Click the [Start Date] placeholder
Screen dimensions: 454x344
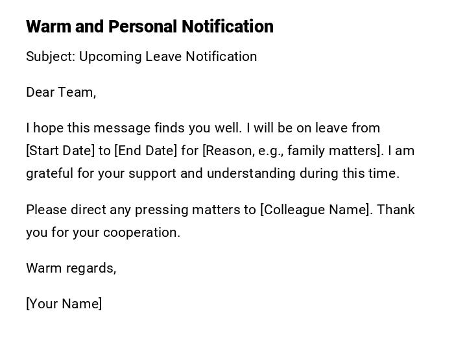pyautogui.click(x=60, y=151)
